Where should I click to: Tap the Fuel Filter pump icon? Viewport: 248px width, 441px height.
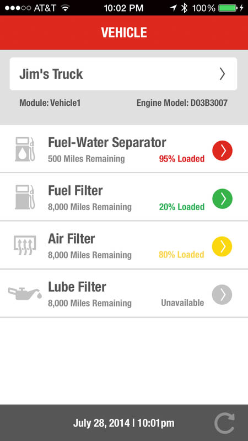point(25,197)
